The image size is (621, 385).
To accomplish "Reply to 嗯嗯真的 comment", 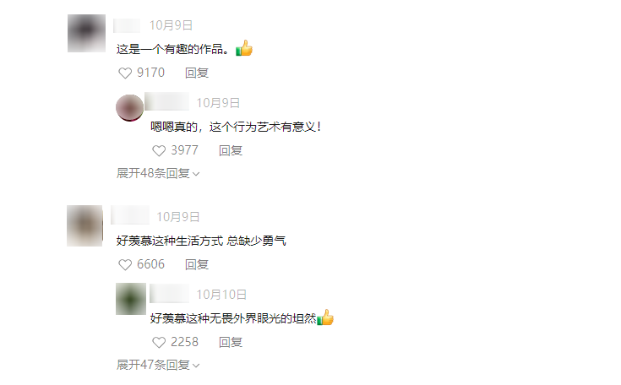I will [231, 151].
